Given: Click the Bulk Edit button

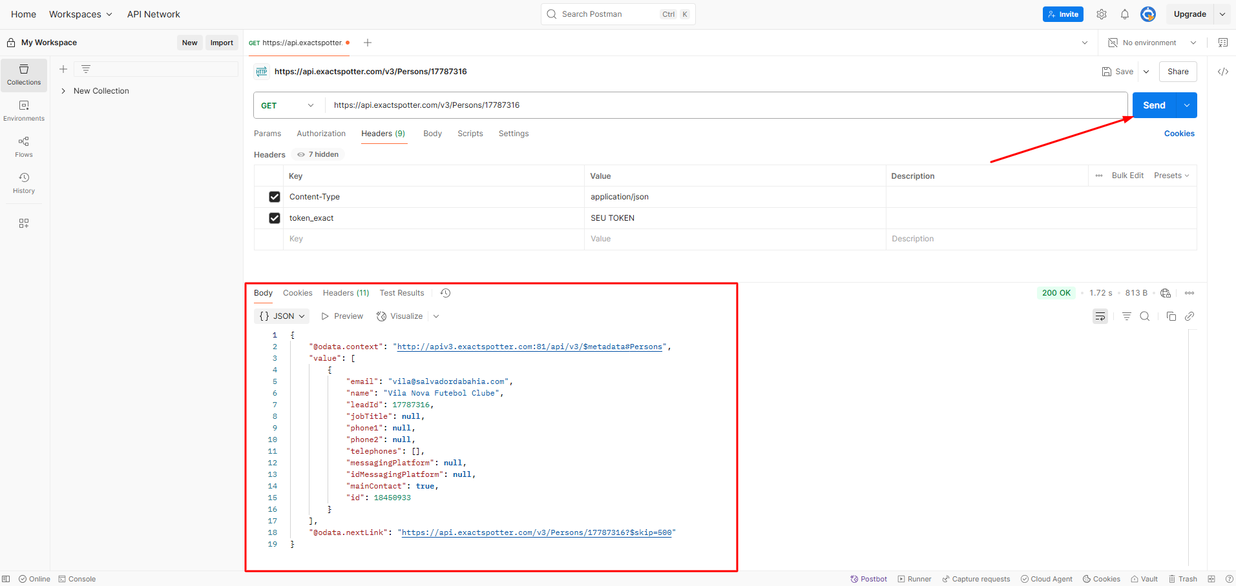Looking at the screenshot, I should tap(1127, 176).
